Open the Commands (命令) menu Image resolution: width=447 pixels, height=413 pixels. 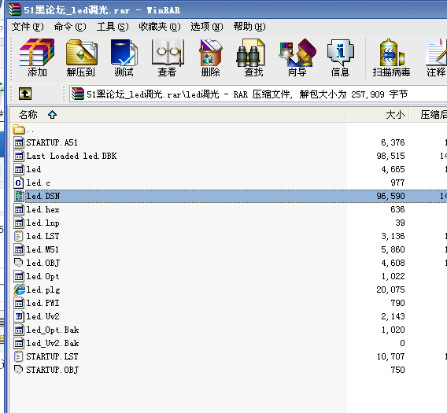[x=70, y=27]
